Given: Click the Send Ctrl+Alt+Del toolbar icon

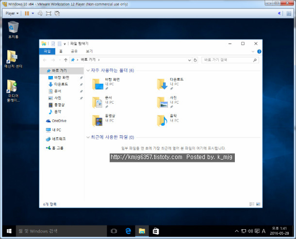Looking at the screenshot, I should coord(40,14).
